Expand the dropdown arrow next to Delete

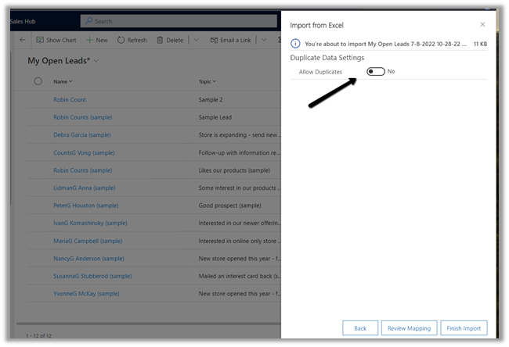tap(196, 40)
